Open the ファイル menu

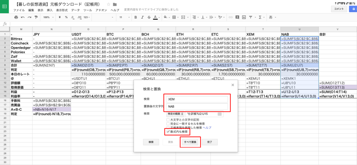(x=19, y=10)
